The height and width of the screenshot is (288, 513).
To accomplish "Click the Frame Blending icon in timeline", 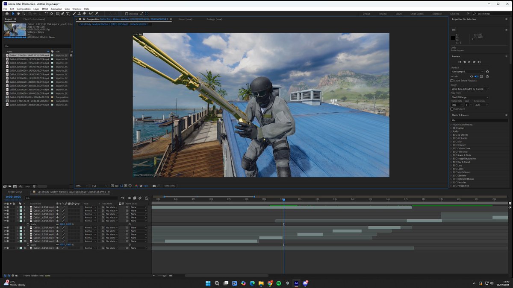I will point(135,198).
